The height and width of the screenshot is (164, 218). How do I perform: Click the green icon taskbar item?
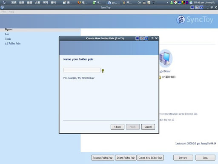[97, 3]
